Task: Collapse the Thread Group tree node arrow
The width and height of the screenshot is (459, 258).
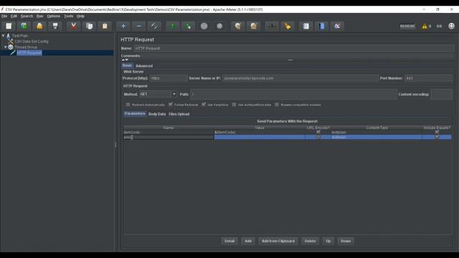Action: (6, 47)
